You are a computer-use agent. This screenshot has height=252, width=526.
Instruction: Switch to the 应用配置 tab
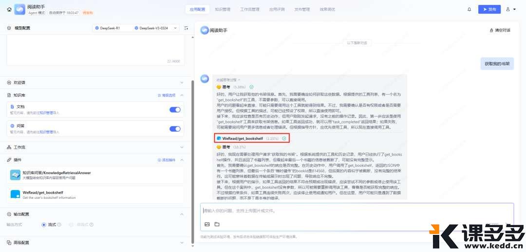(x=197, y=9)
